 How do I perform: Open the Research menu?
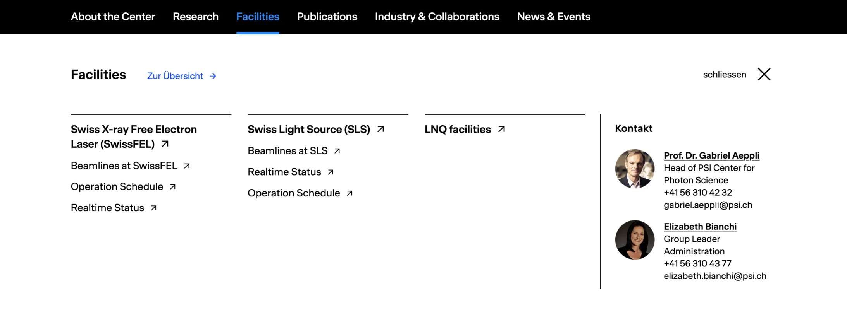(196, 17)
